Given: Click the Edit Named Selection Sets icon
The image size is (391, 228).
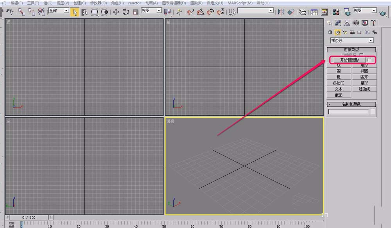Looking at the screenshot, I should pos(232,12).
